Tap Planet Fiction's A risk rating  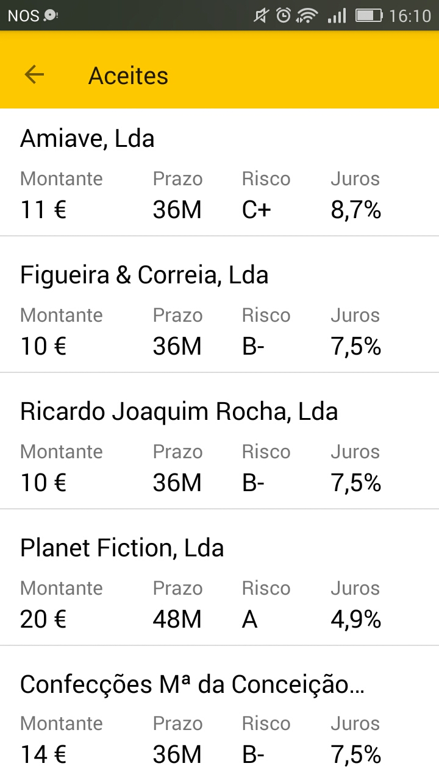(249, 620)
